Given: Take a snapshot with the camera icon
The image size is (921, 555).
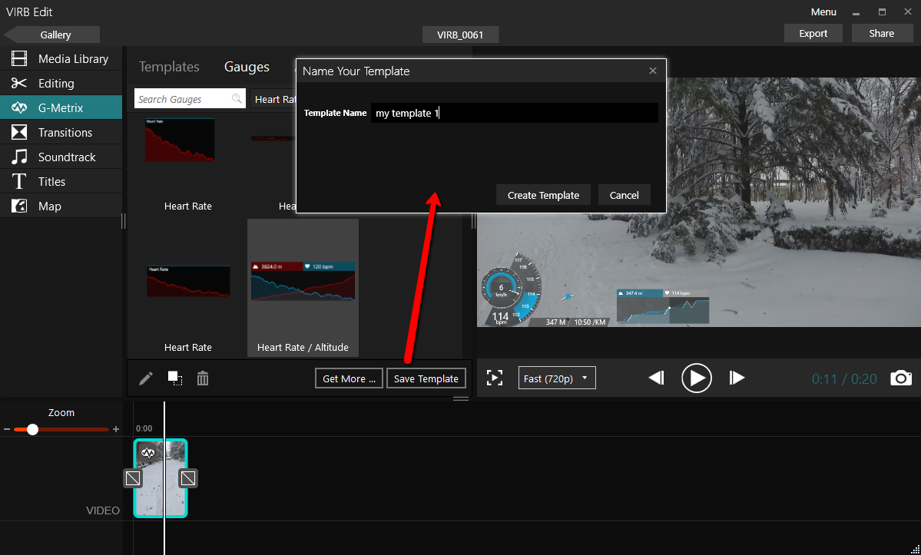Looking at the screenshot, I should (901, 378).
